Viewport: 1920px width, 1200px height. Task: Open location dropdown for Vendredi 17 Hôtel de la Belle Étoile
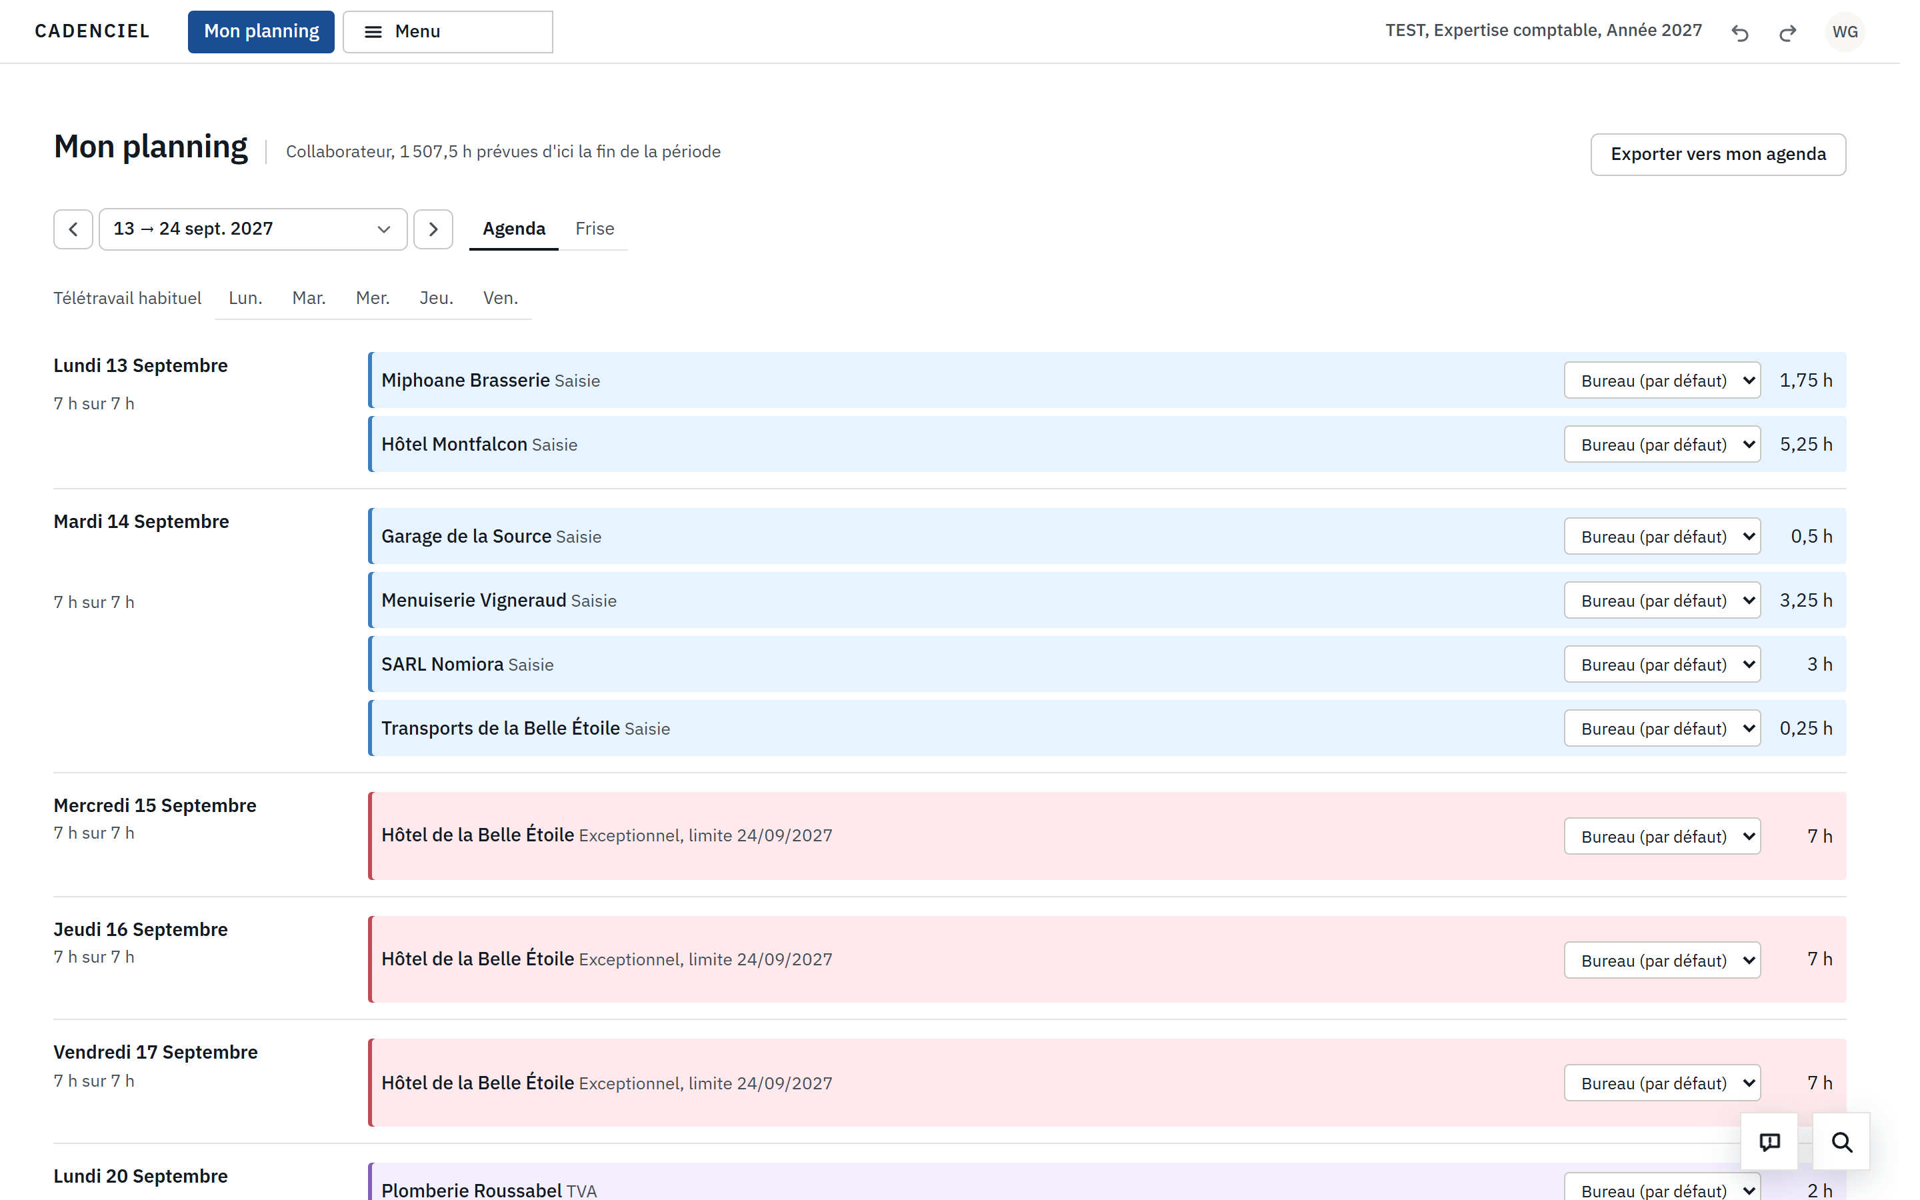pos(1662,1083)
